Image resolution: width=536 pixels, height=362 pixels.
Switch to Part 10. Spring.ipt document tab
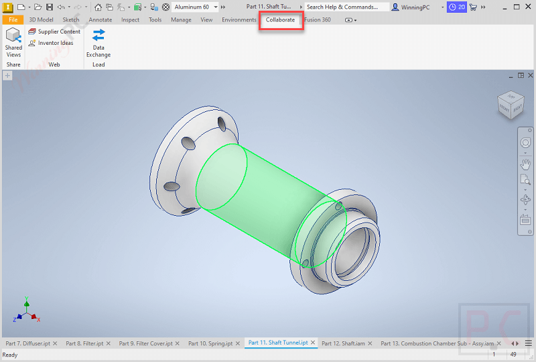pos(210,343)
